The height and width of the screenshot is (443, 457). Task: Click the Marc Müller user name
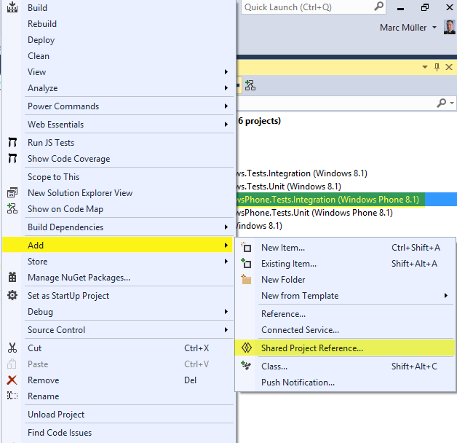click(403, 28)
